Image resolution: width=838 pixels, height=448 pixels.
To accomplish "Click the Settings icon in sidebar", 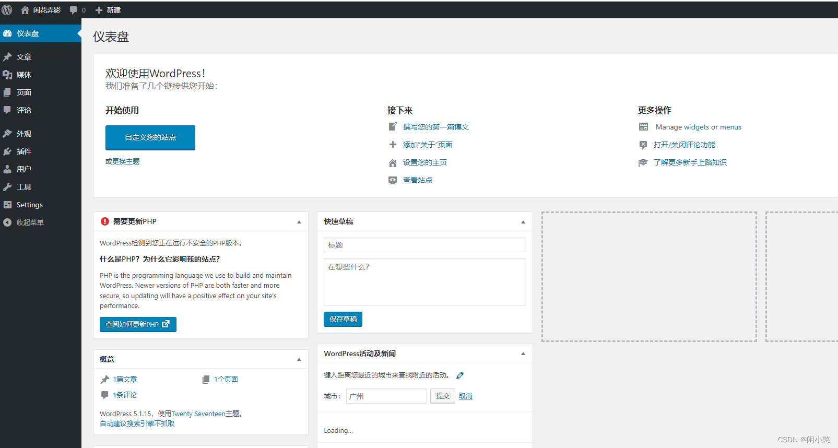I will (x=7, y=205).
